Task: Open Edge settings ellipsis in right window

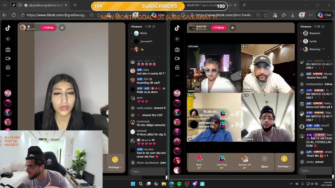Action: point(311,15)
